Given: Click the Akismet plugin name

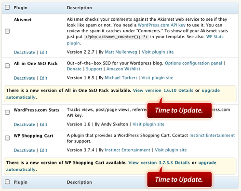Looking at the screenshot, I should pos(23,20).
